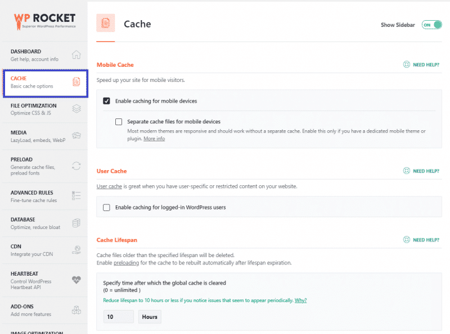Check Enable caching for logged-in WordPress users
The width and height of the screenshot is (450, 334).
pos(106,207)
